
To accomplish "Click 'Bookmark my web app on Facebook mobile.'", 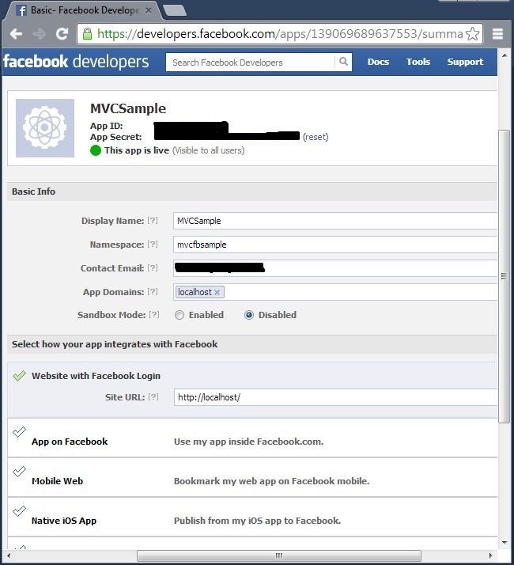I will [271, 481].
